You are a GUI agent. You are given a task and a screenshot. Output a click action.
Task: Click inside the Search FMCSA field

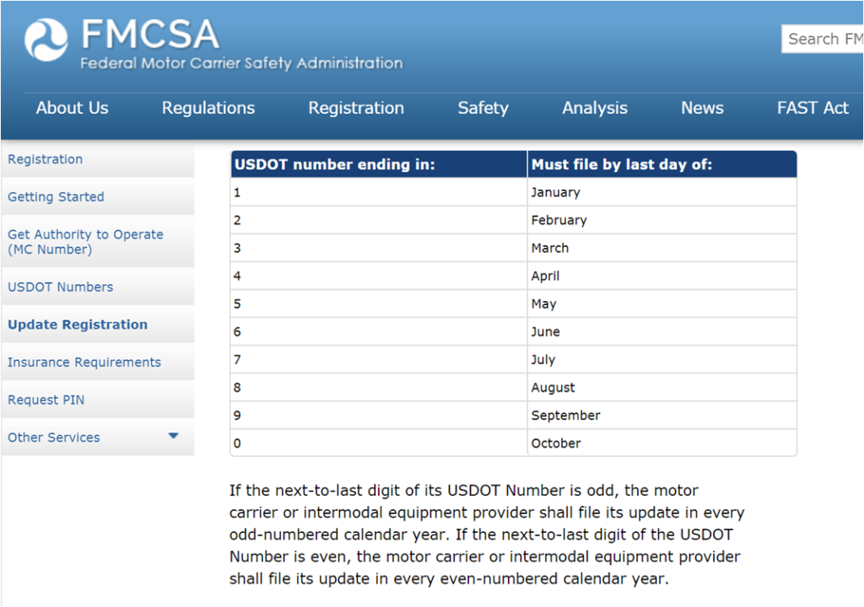(823, 39)
